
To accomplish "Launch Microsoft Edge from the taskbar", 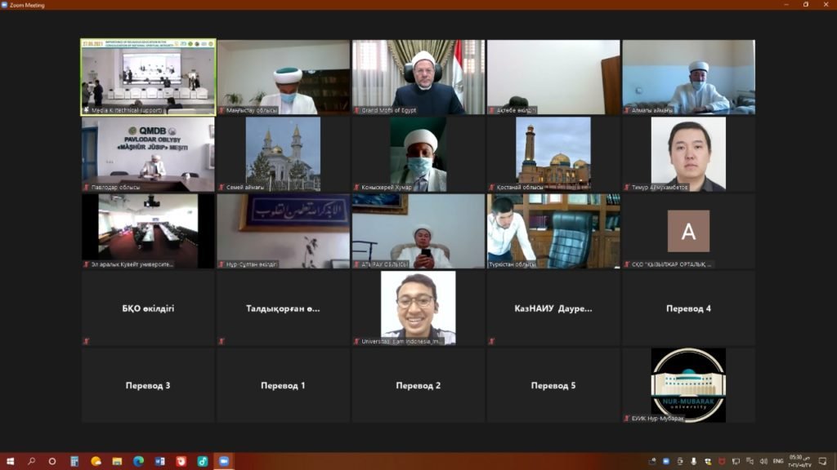I will tap(138, 462).
